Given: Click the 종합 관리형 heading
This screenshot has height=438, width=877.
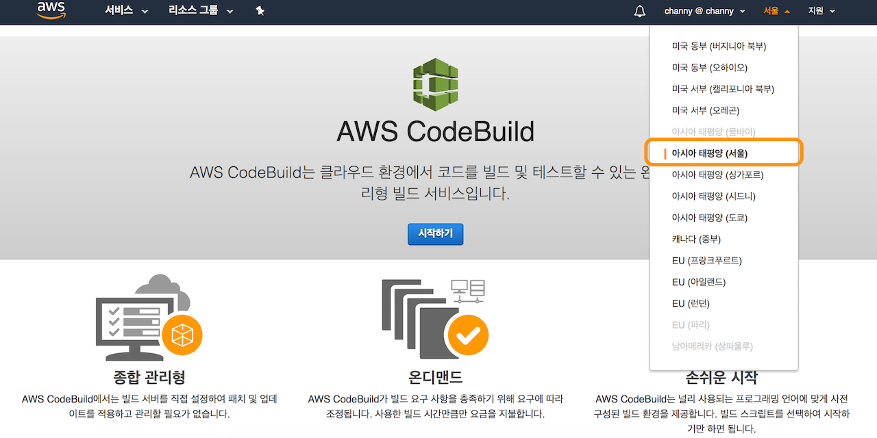Looking at the screenshot, I should tap(149, 377).
